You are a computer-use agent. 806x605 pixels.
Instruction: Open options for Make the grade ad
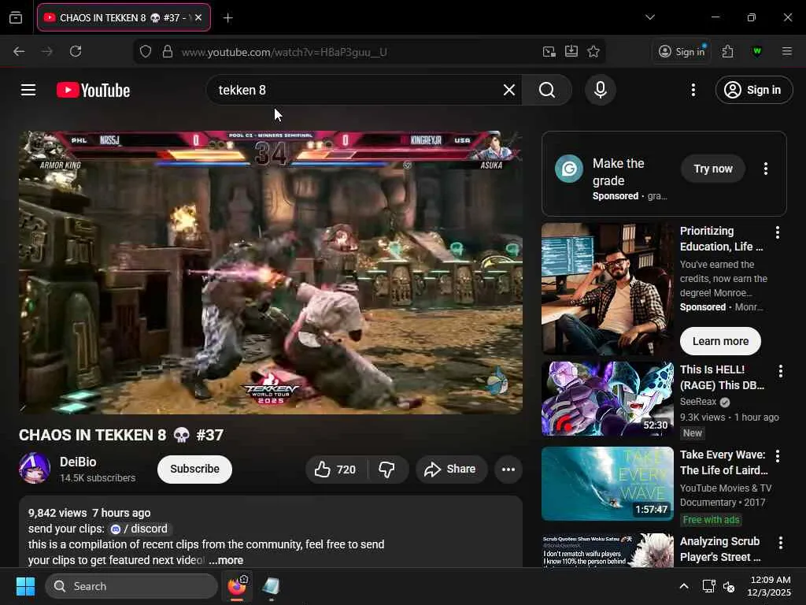(x=765, y=169)
